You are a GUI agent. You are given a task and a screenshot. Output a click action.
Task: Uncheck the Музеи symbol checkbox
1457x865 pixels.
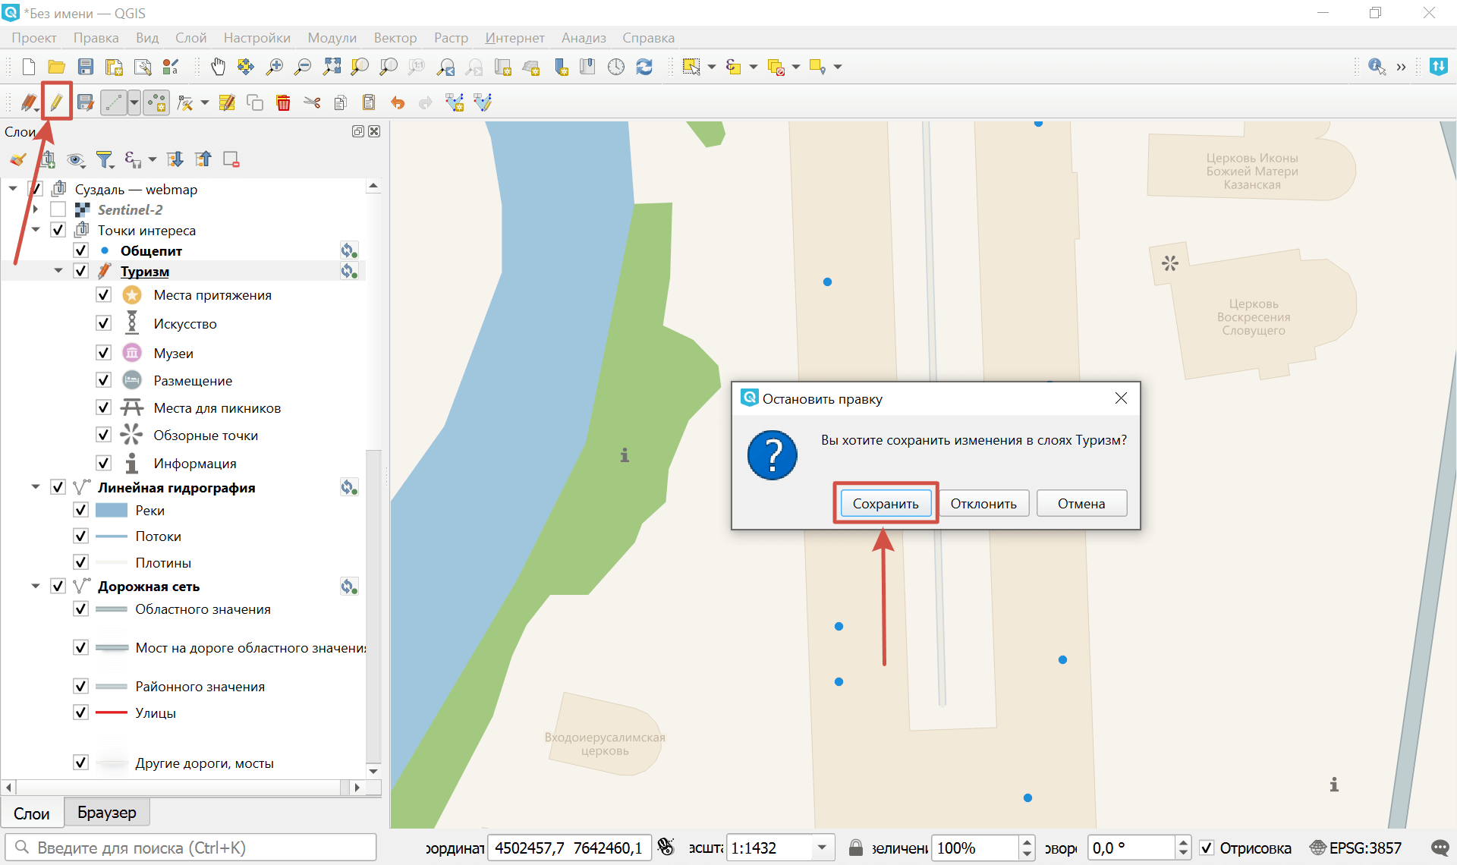pyautogui.click(x=103, y=352)
